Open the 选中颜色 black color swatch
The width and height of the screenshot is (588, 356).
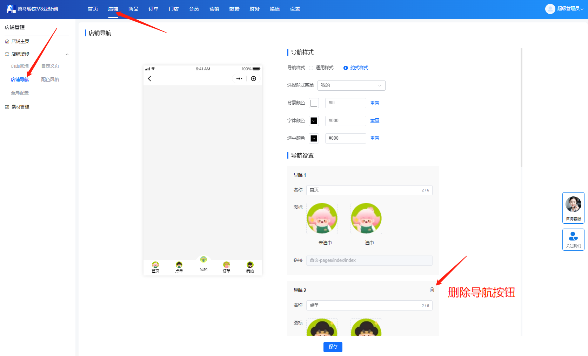(314, 138)
